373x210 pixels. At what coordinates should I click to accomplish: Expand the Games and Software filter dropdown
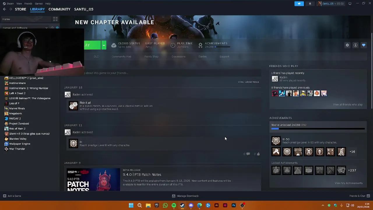(x=46, y=28)
